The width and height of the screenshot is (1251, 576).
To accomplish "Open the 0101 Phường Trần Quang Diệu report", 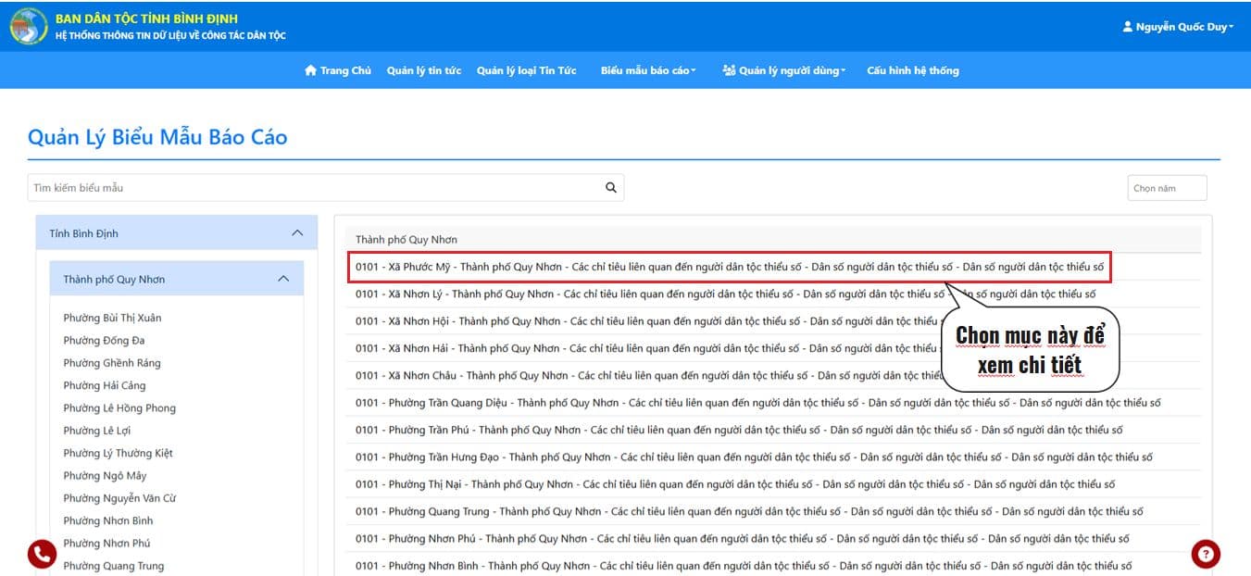I will coord(758,403).
